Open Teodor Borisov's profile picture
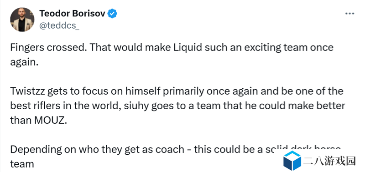 click(x=22, y=20)
